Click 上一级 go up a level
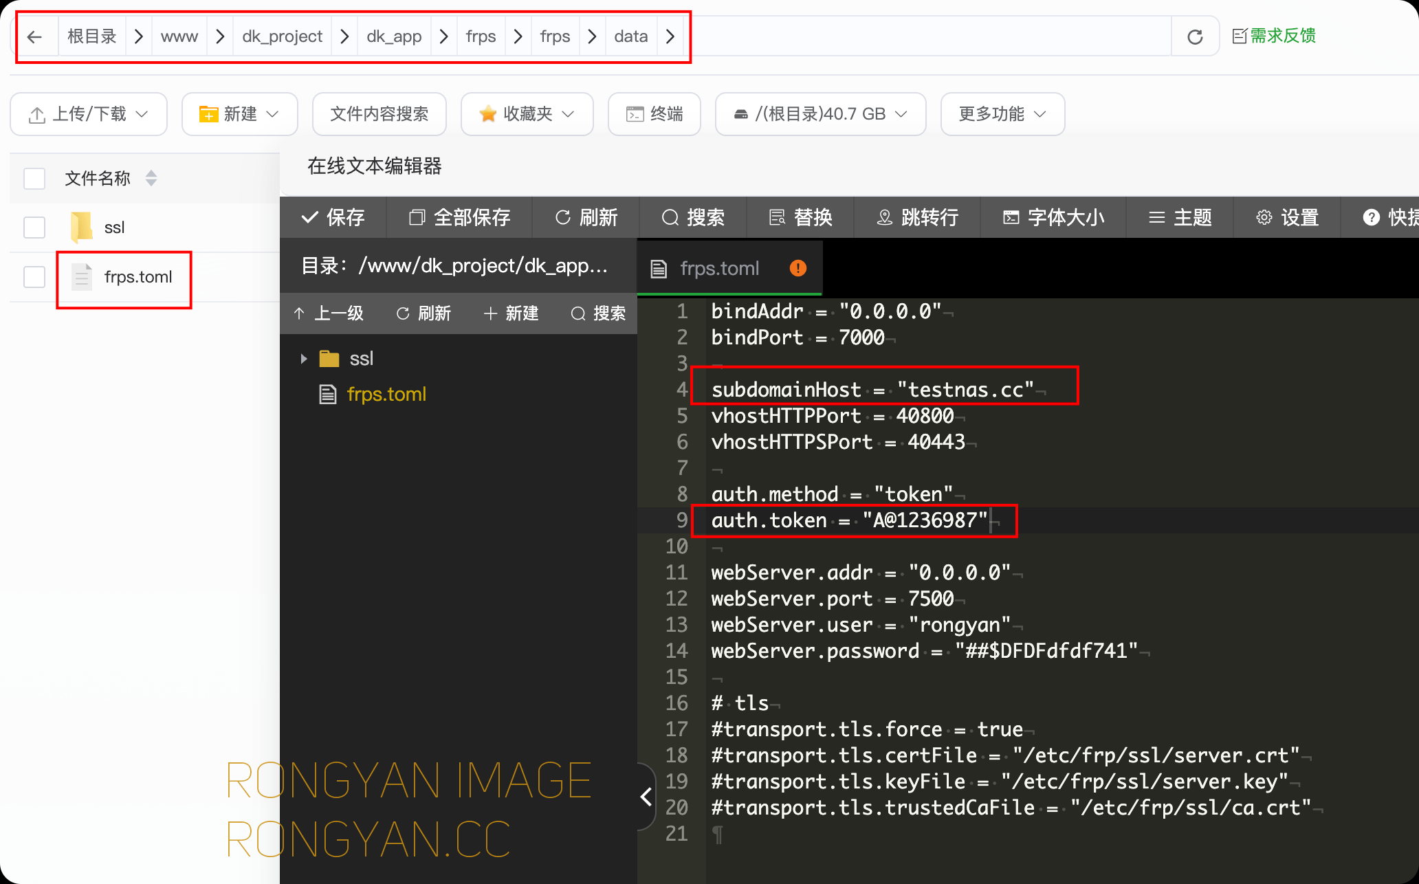 click(x=329, y=313)
